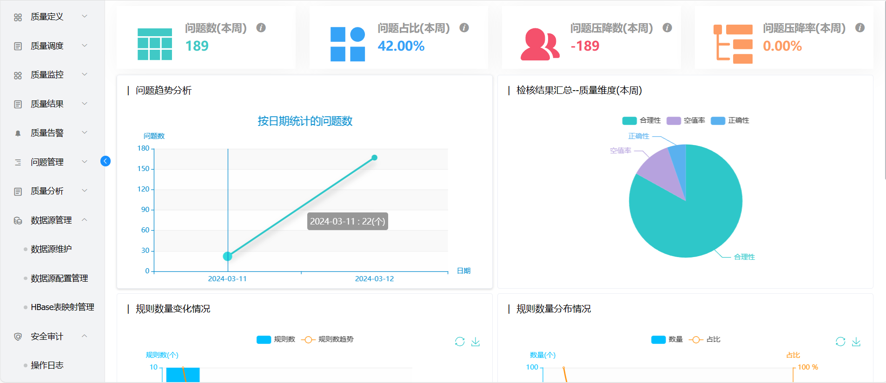Toggle the 规则数 legend series

(x=276, y=339)
